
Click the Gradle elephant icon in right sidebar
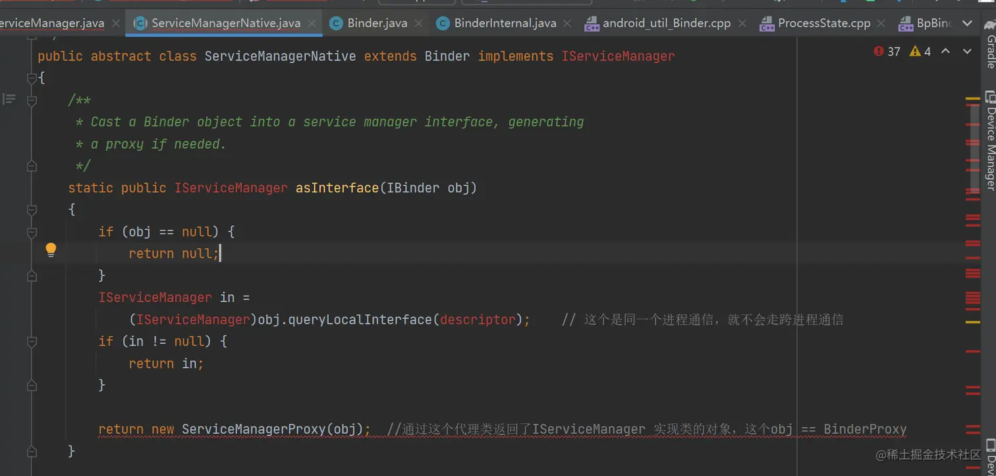[x=989, y=24]
